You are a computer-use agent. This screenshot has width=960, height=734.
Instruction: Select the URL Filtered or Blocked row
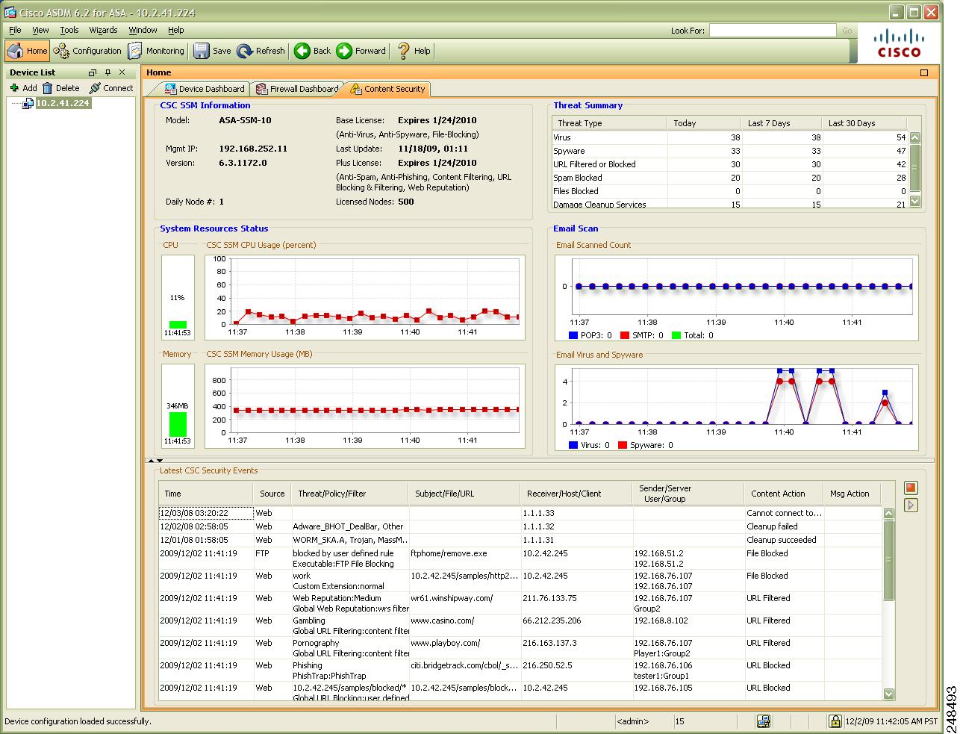(x=730, y=164)
